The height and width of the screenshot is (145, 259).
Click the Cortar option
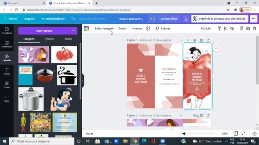[x=123, y=29]
